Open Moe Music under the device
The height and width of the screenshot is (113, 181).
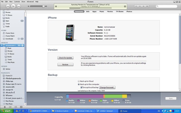tap(11, 62)
